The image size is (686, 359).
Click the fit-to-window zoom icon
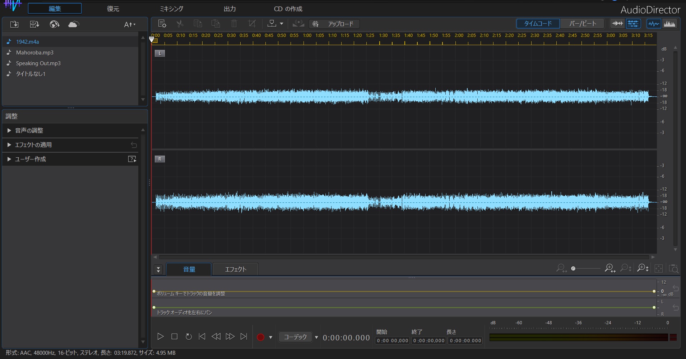pos(658,268)
